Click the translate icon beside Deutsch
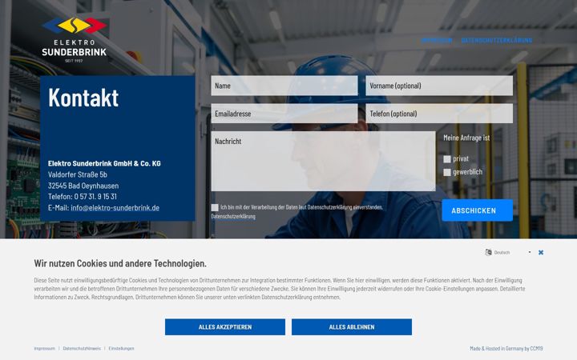Viewport: 577px width, 360px height. (x=488, y=252)
